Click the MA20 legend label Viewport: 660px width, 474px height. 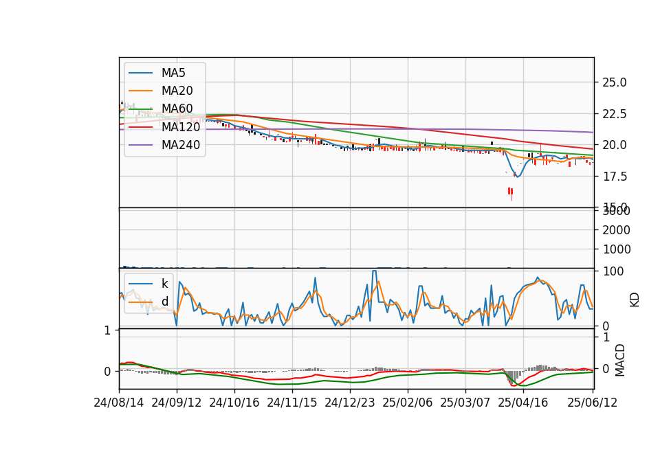(x=177, y=91)
